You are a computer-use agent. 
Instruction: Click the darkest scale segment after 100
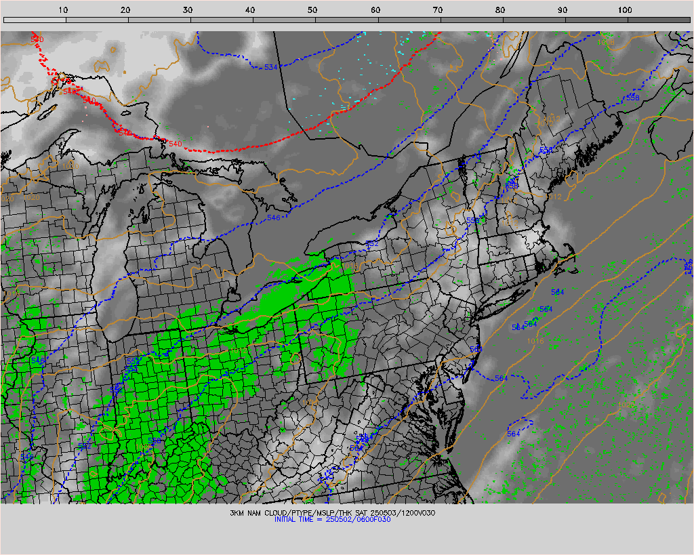659,20
